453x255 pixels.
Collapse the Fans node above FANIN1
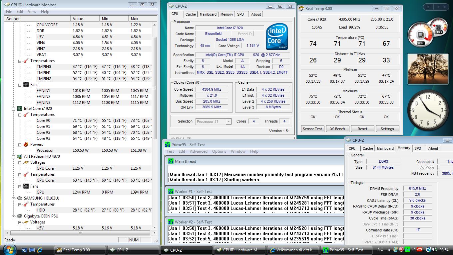[20, 85]
